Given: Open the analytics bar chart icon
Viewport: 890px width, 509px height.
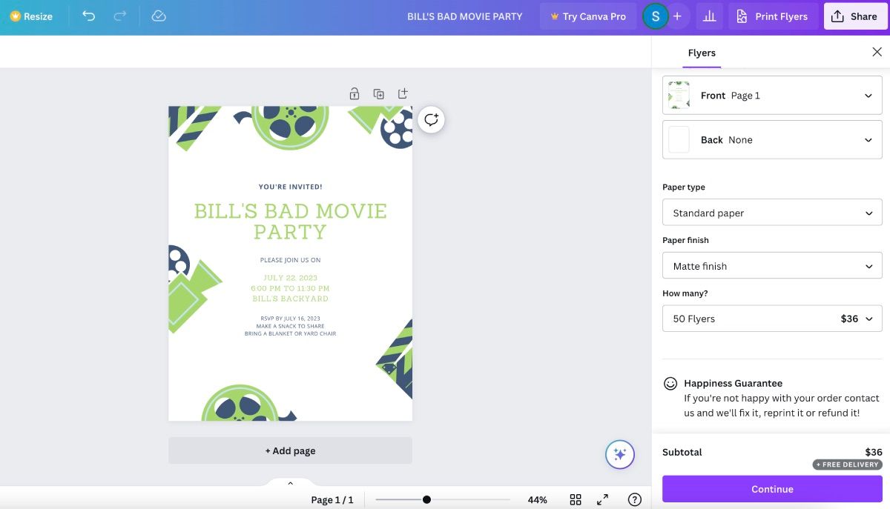Looking at the screenshot, I should click(x=710, y=16).
